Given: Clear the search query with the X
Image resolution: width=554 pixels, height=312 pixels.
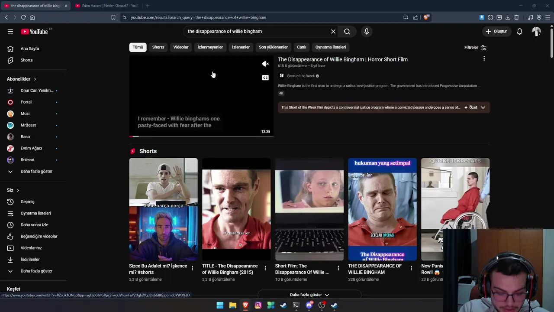Looking at the screenshot, I should [x=333, y=31].
